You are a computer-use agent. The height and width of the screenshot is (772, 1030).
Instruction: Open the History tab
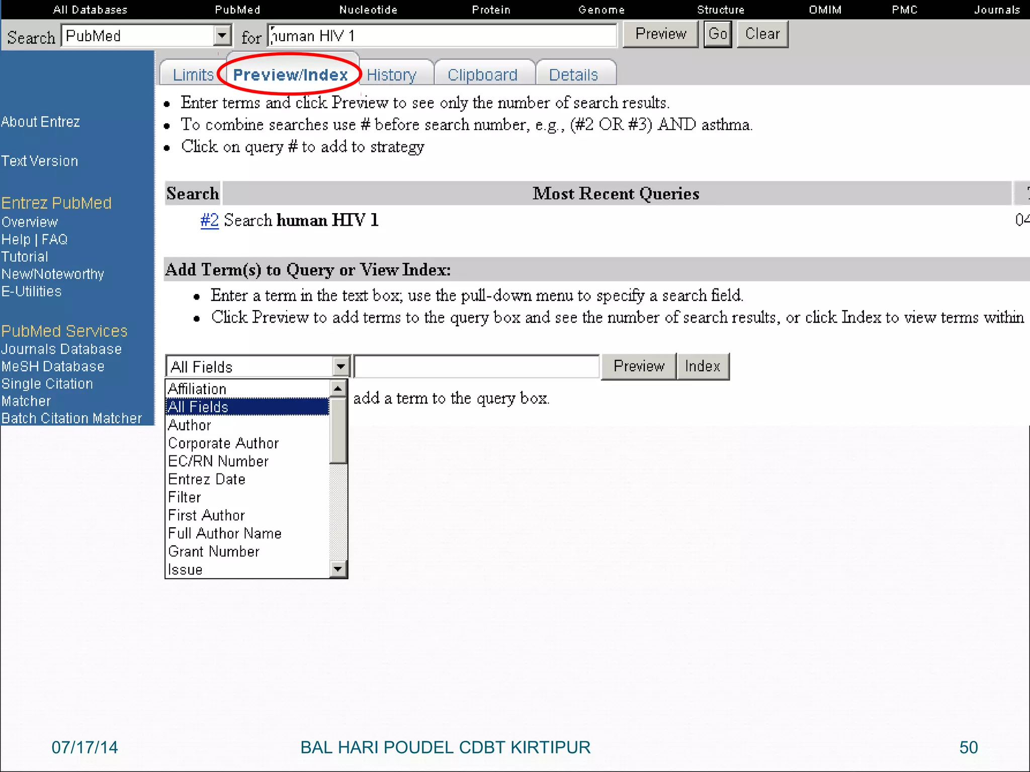tap(391, 75)
